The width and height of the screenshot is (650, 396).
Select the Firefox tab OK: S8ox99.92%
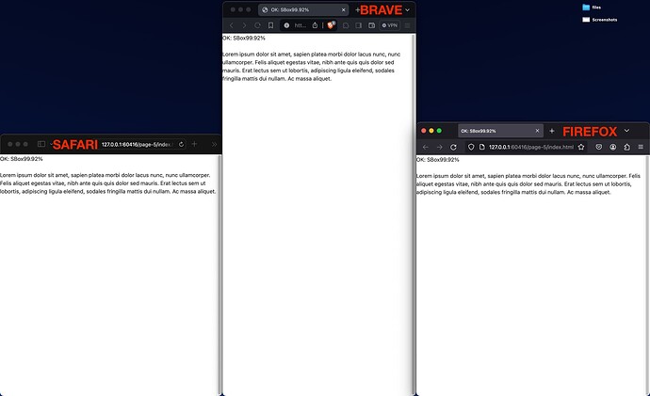(x=501, y=131)
